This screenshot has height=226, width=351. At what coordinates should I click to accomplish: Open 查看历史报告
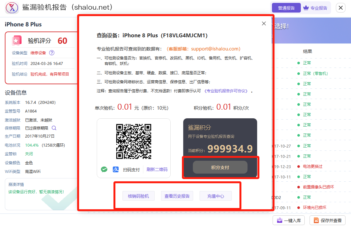177,196
